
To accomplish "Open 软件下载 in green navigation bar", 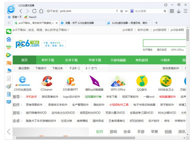I will pos(48,60).
